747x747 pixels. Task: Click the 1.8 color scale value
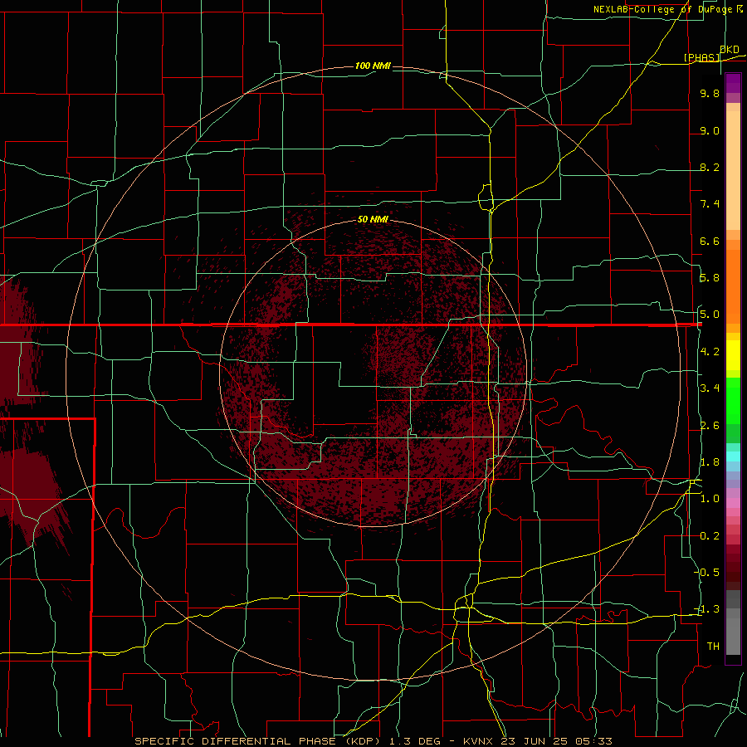(x=710, y=462)
